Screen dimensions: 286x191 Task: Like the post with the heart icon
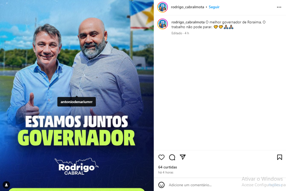[x=161, y=157]
